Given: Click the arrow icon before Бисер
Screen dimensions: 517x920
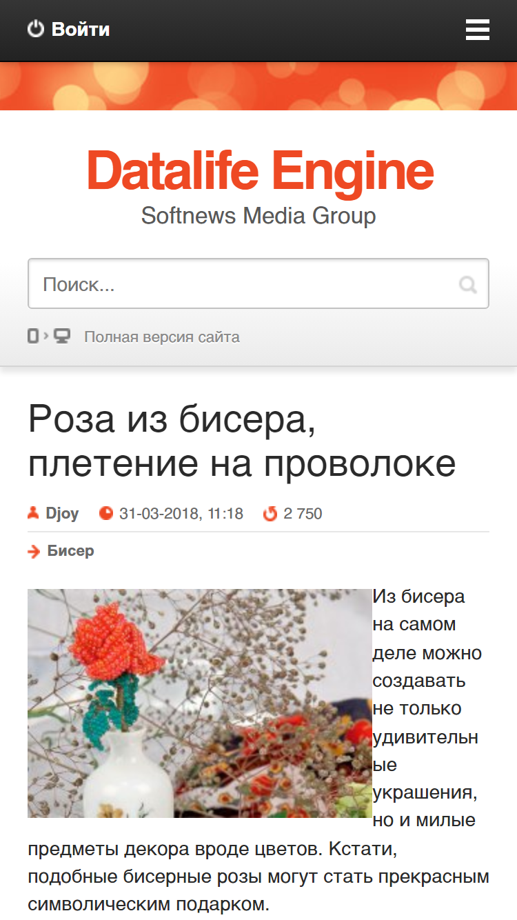Looking at the screenshot, I should (34, 551).
